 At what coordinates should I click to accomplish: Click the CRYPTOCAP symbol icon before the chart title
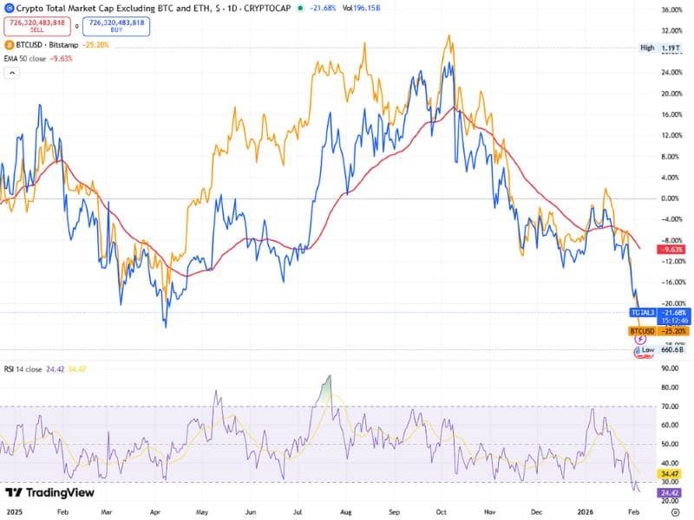(8, 9)
